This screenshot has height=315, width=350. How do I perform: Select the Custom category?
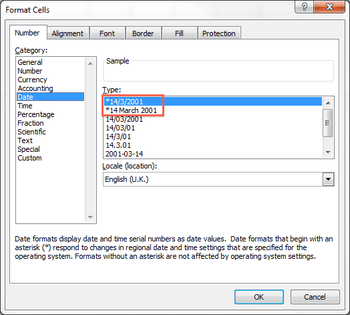click(51, 158)
